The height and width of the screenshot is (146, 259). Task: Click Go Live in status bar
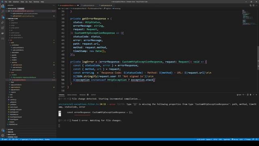point(235,140)
